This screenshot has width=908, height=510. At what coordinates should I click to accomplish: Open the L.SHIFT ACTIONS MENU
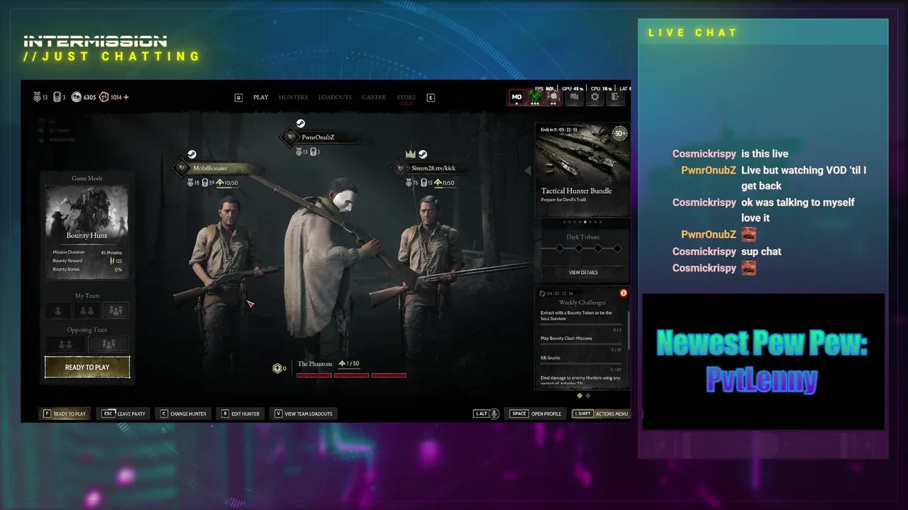(602, 414)
